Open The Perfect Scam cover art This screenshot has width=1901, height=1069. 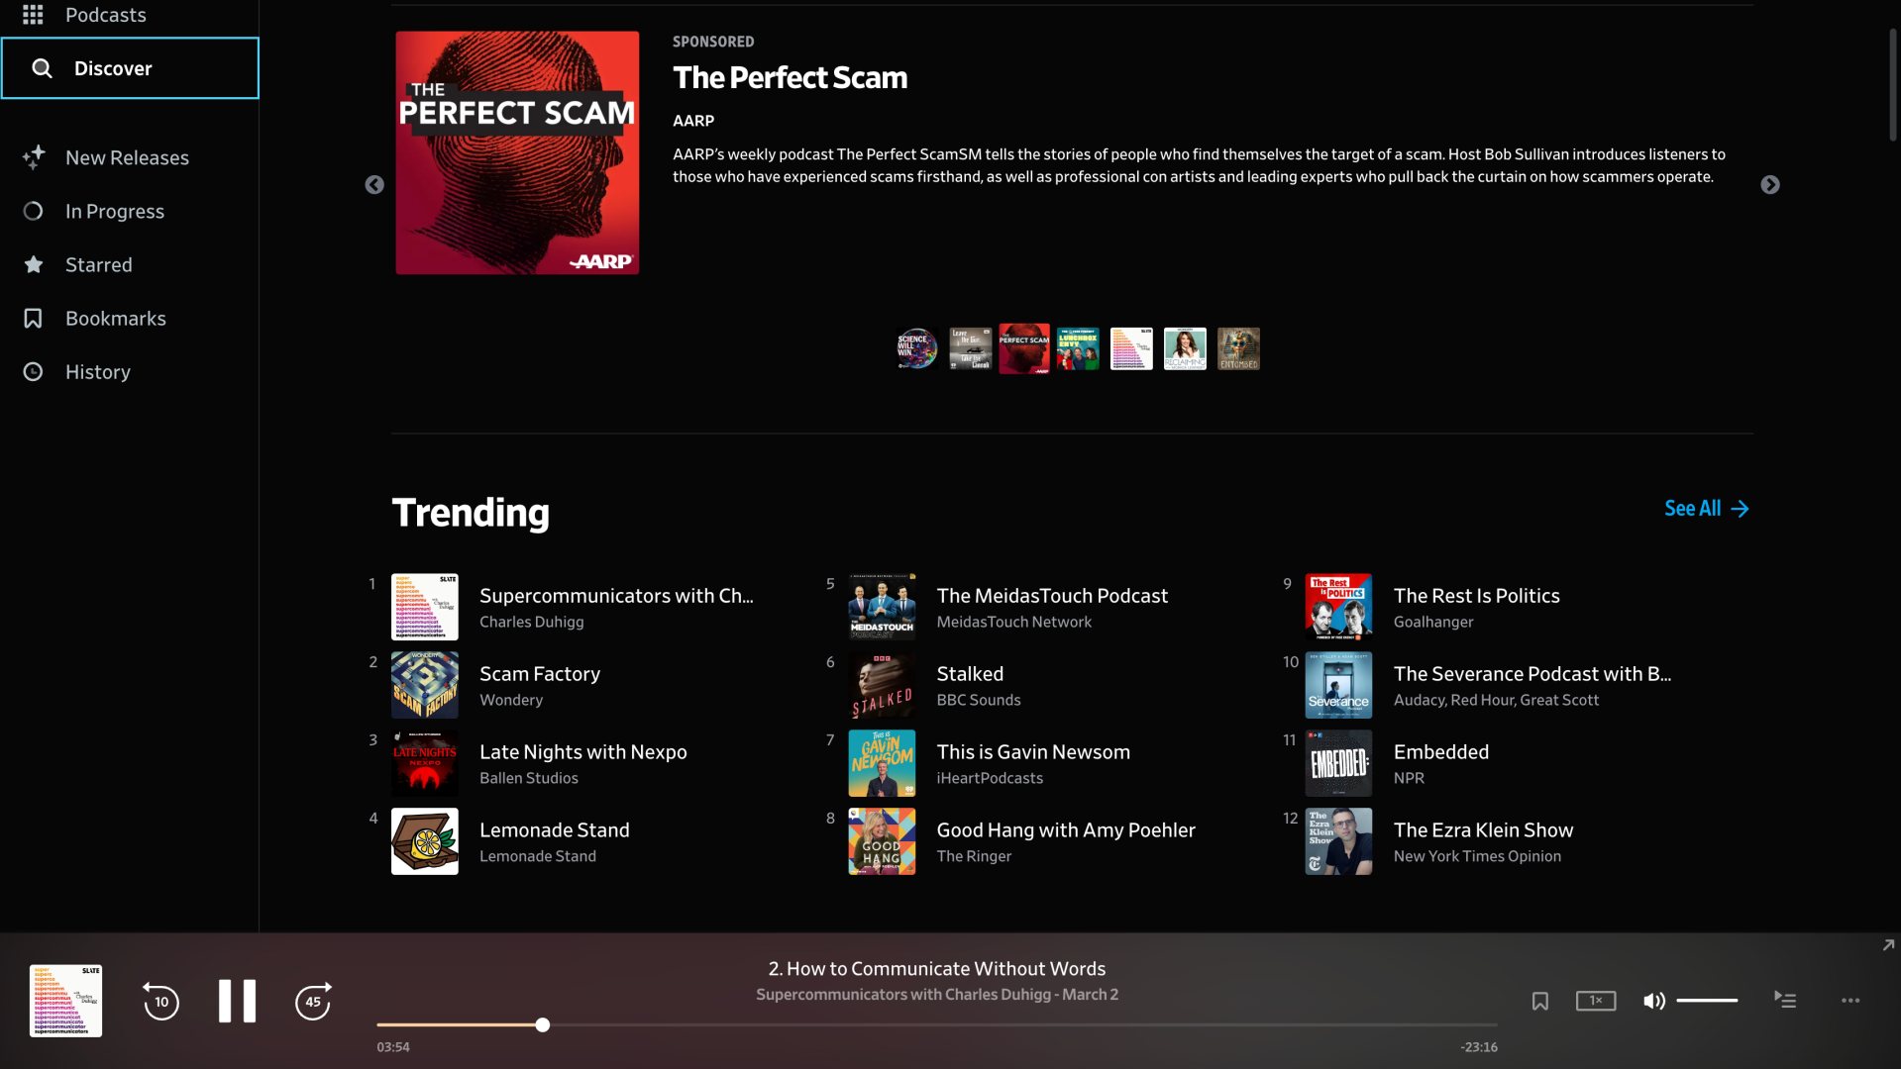click(517, 152)
